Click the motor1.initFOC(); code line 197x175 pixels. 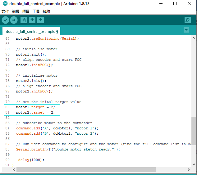(x=34, y=65)
